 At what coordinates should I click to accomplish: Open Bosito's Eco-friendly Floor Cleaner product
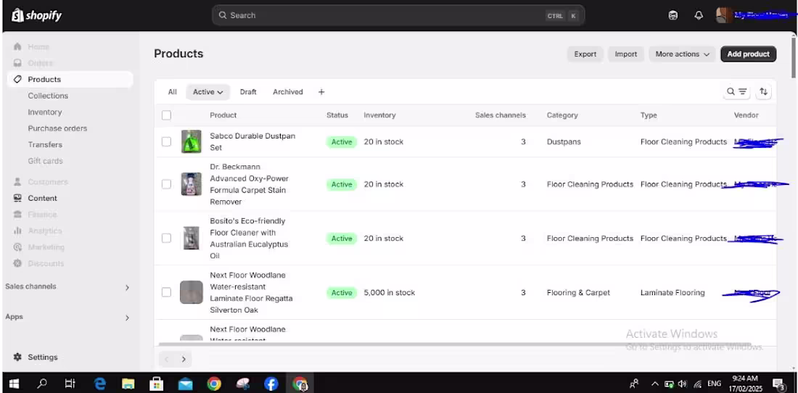pos(249,239)
